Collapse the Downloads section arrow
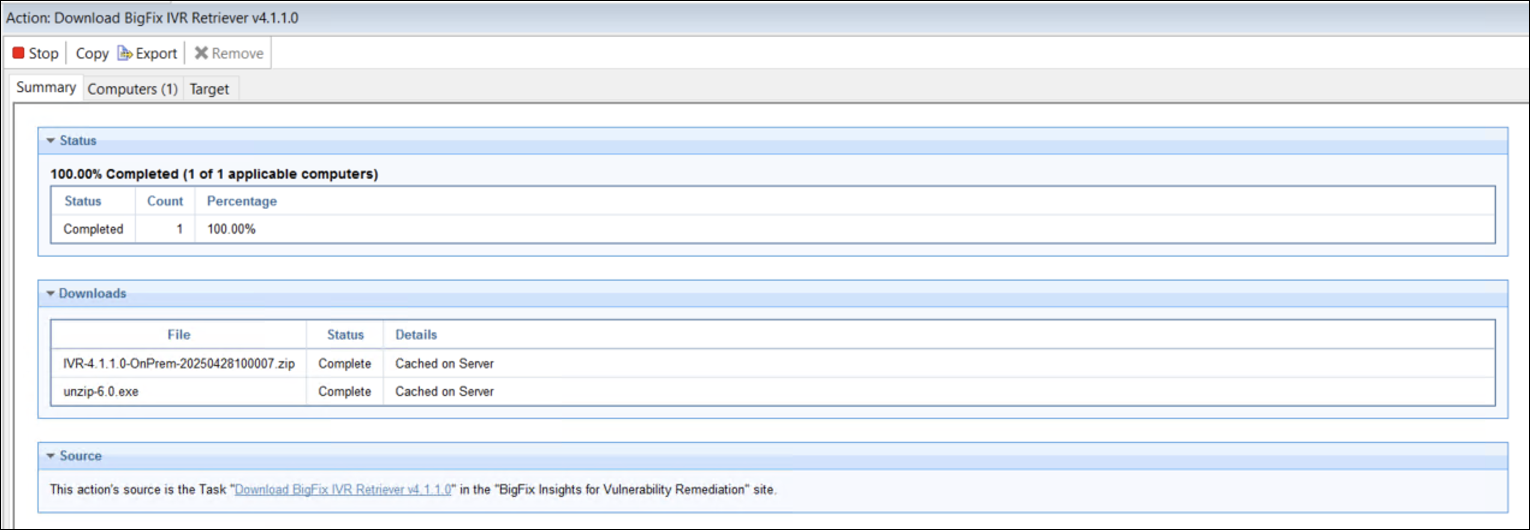This screenshot has height=530, width=1530. pos(51,293)
